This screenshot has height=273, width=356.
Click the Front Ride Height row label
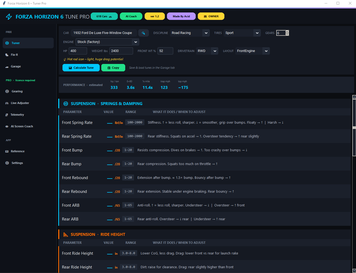click(78, 253)
